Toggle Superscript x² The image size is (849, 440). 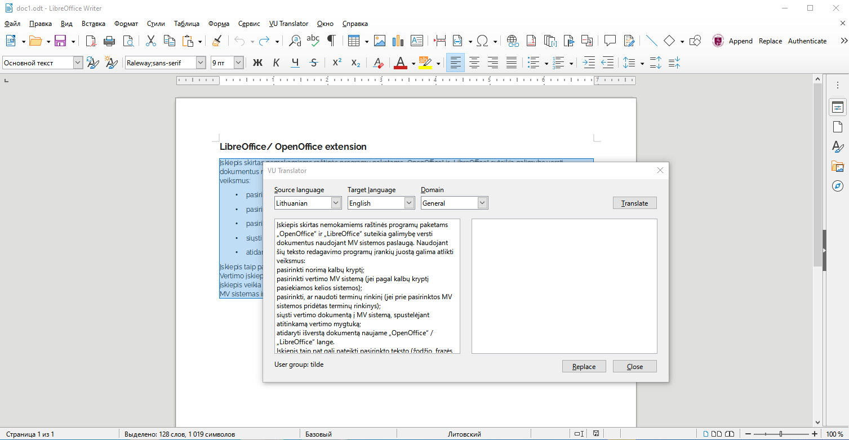tap(337, 63)
